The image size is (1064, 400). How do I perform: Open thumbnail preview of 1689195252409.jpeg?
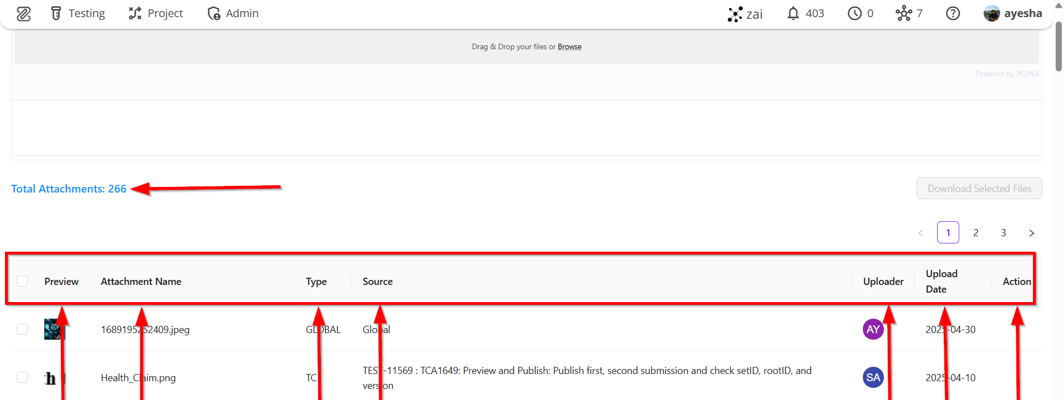click(54, 329)
